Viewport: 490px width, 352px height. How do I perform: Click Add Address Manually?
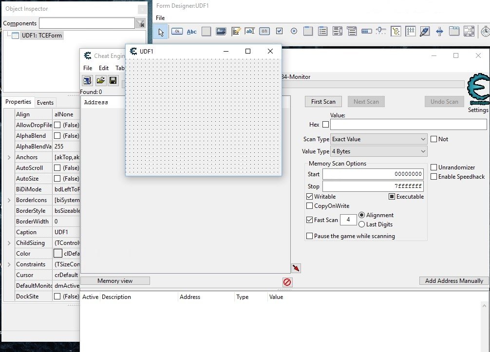pos(454,281)
